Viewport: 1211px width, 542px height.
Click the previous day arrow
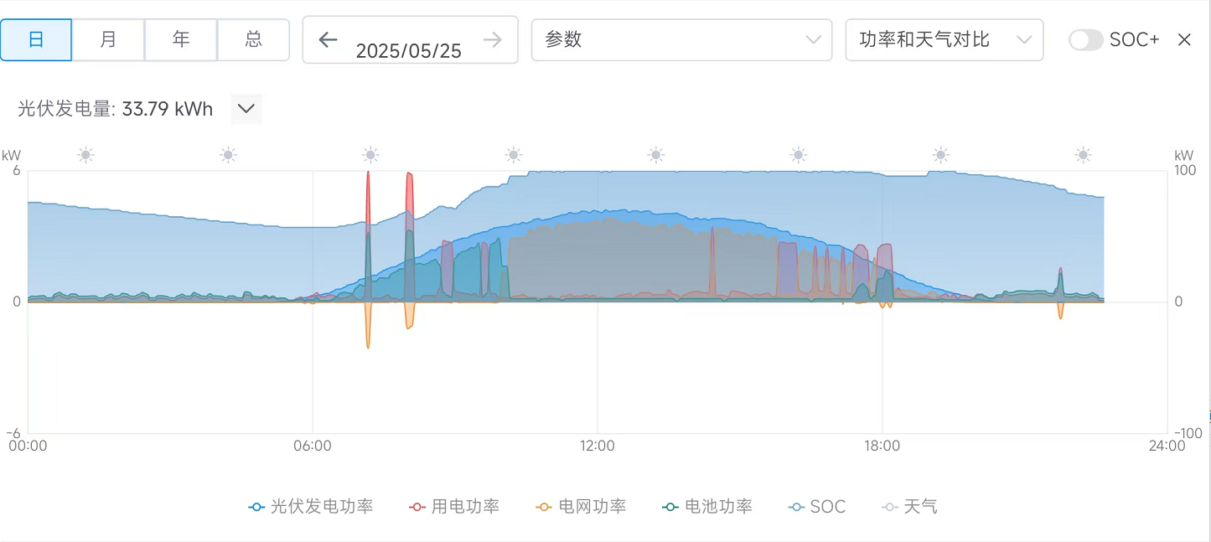[328, 39]
